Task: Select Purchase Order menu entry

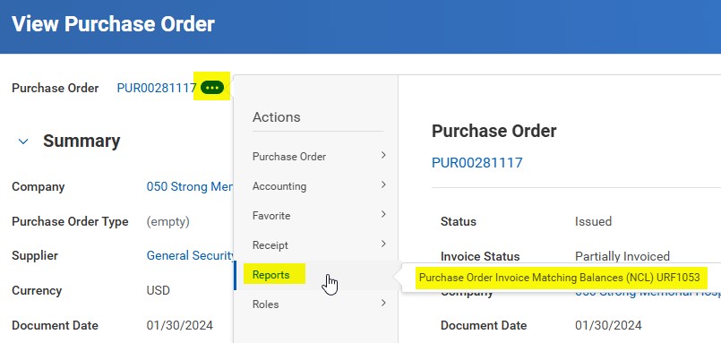Action: tap(289, 157)
